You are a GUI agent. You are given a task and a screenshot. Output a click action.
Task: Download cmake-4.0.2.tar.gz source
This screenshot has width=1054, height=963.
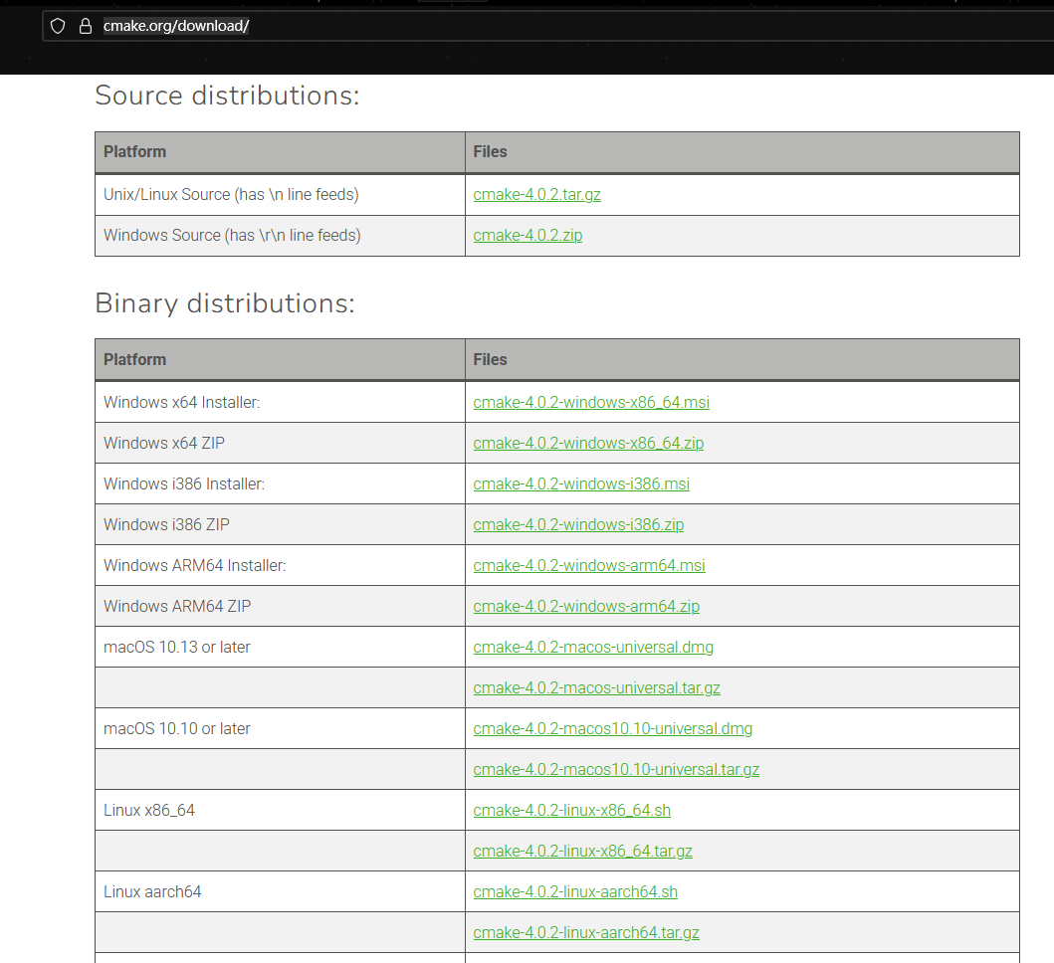pos(536,194)
